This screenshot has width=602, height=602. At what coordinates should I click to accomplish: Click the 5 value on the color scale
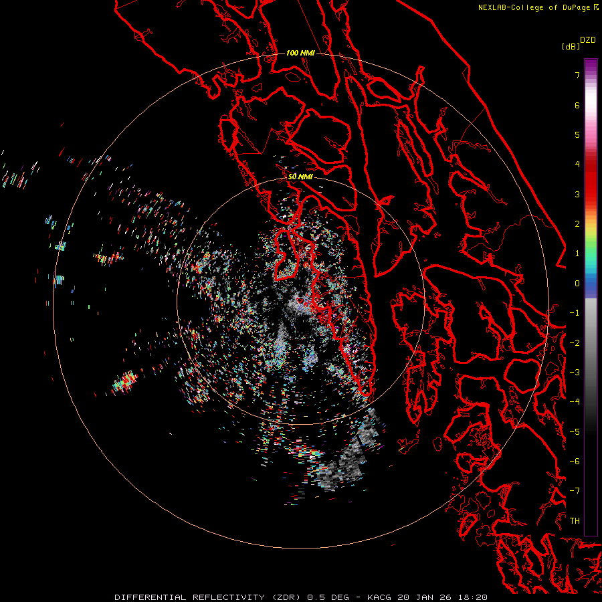coord(577,134)
